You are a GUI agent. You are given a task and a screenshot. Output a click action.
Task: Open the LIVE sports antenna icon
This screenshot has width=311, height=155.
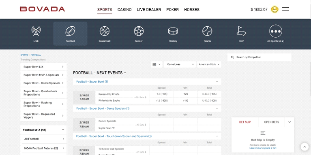[x=36, y=31]
